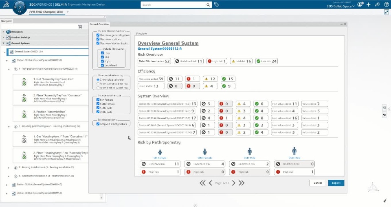Click the Navigator panel tab

pos(7,21)
